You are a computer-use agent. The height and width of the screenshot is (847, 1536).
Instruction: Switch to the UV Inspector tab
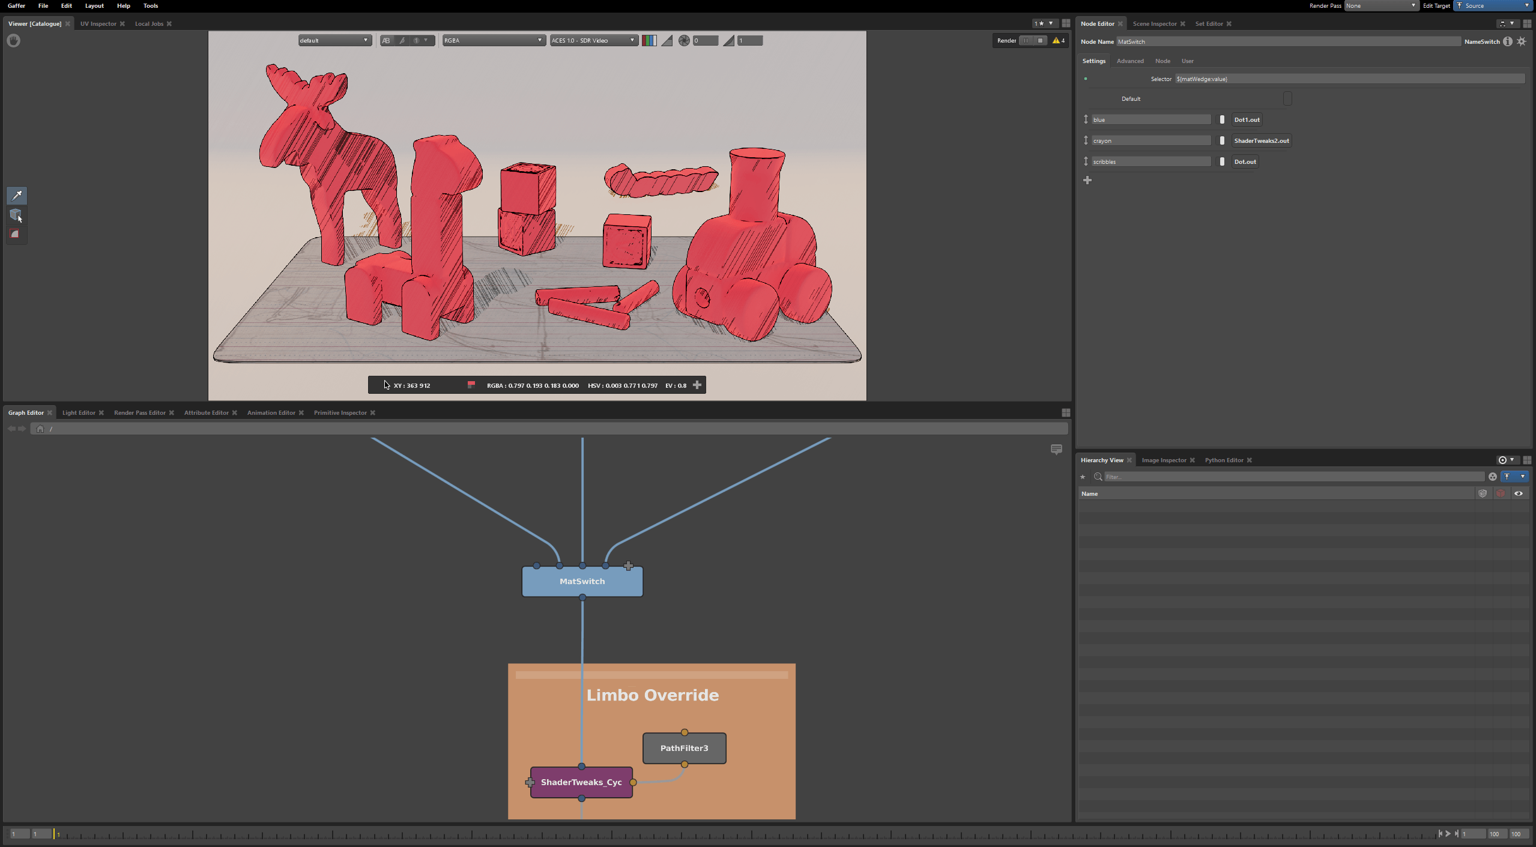coord(98,24)
